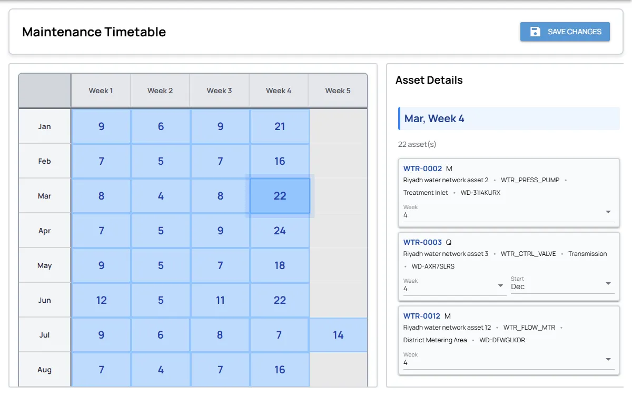Select the May row header
This screenshot has width=632, height=396.
coord(45,265)
